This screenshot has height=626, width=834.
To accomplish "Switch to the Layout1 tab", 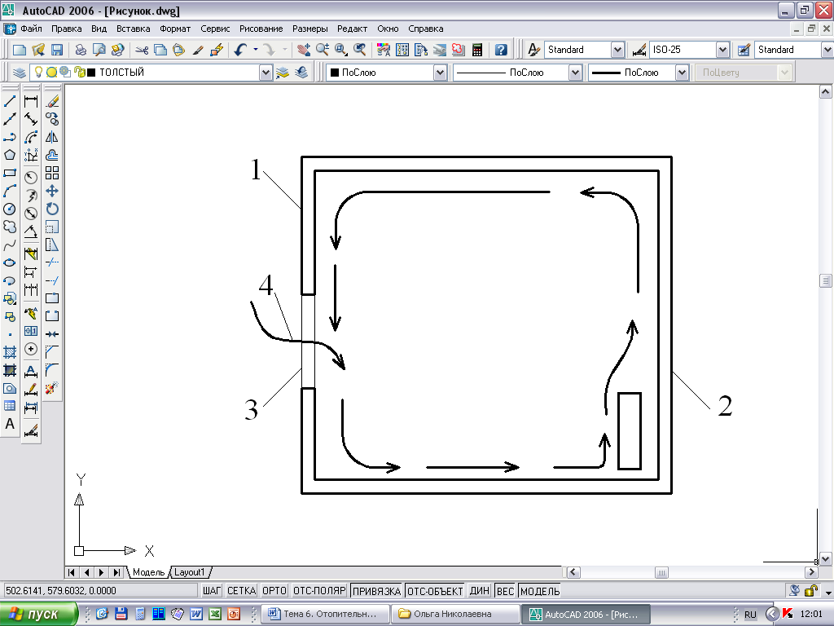I will [190, 573].
